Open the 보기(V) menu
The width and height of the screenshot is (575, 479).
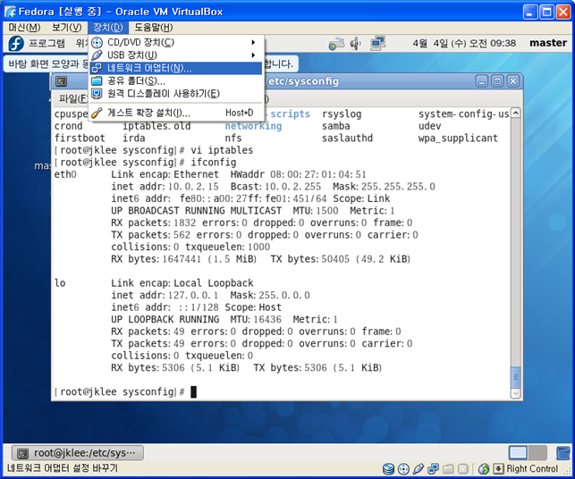(66, 27)
